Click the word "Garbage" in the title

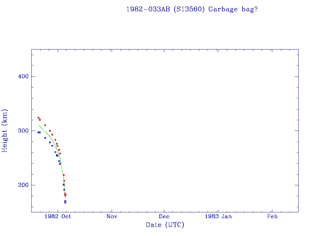pyautogui.click(x=223, y=9)
